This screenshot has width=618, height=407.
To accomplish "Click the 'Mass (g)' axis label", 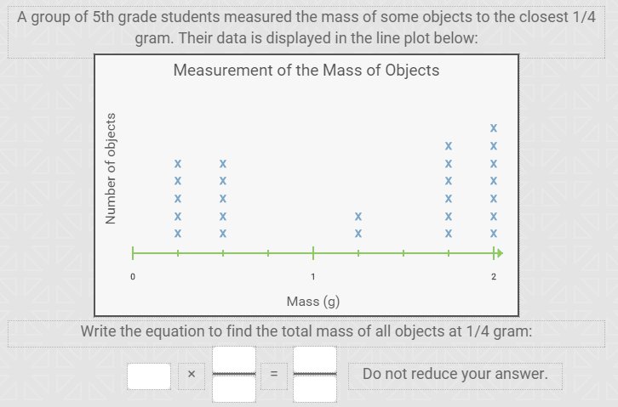I will point(313,302).
